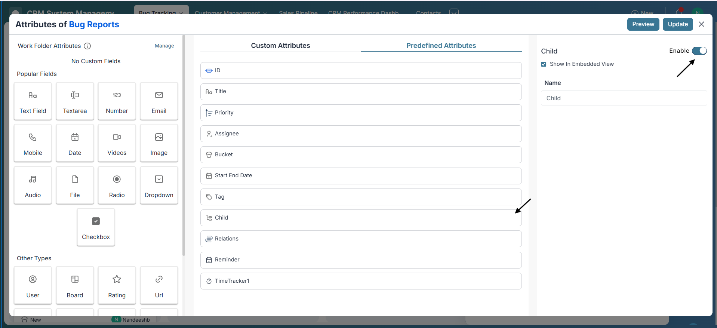This screenshot has height=328, width=717.
Task: Expand the more tabs chevron
Action: click(454, 12)
